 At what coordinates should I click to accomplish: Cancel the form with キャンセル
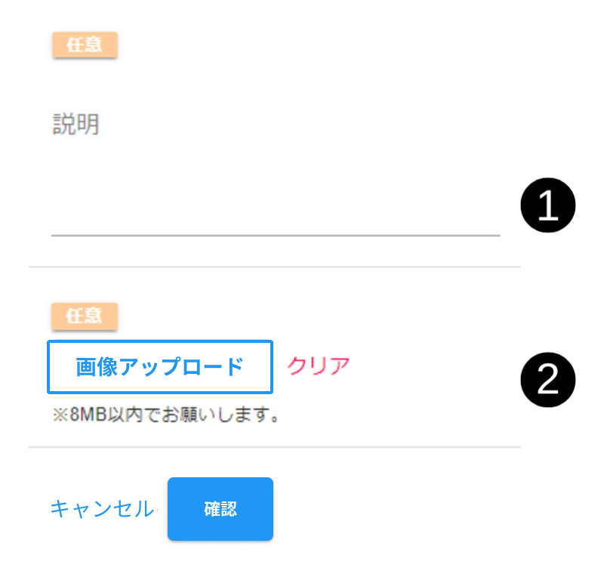coord(102,509)
